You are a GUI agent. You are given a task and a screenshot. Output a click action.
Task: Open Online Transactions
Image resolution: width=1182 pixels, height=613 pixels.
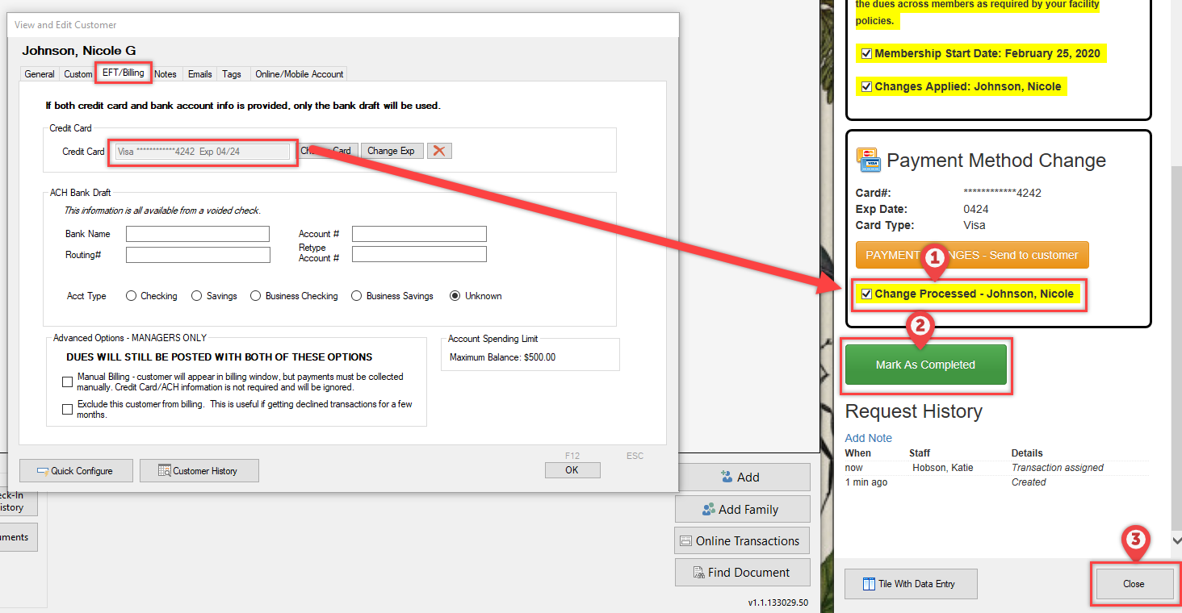pos(742,540)
